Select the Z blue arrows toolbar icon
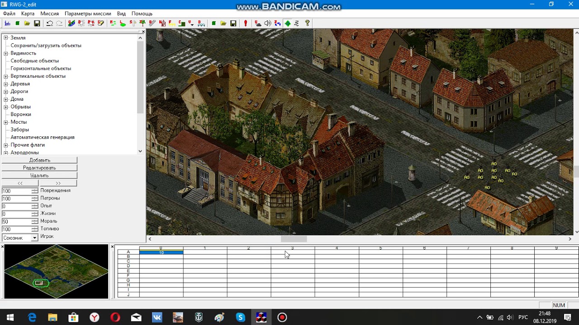This screenshot has height=325, width=579. pyautogui.click(x=277, y=23)
